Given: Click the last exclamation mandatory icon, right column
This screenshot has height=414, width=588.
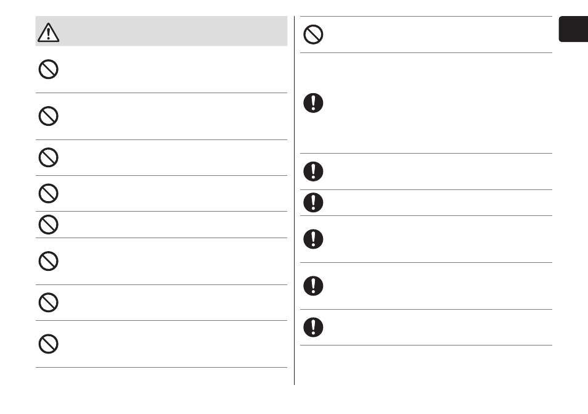Looking at the screenshot, I should pyautogui.click(x=313, y=327).
